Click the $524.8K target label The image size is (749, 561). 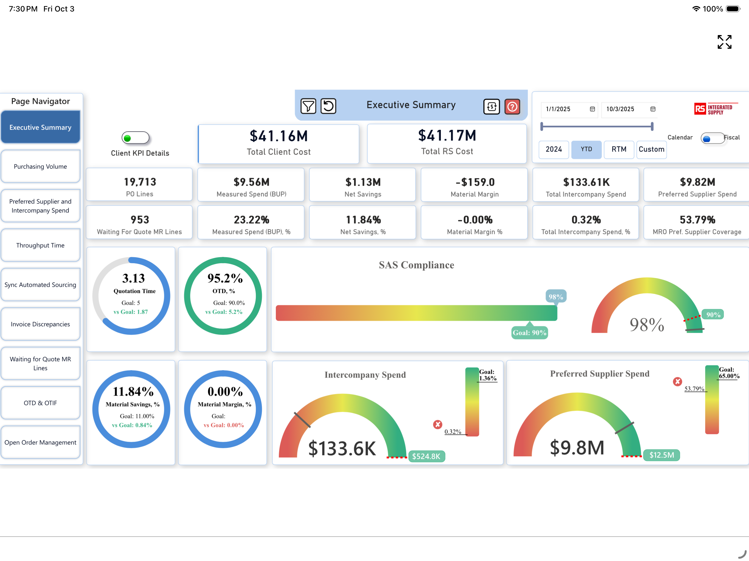tap(426, 456)
